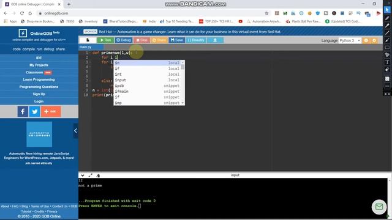The width and height of the screenshot is (392, 220).
Task: Click the autocomplete list down arrow
Action: tap(183, 103)
